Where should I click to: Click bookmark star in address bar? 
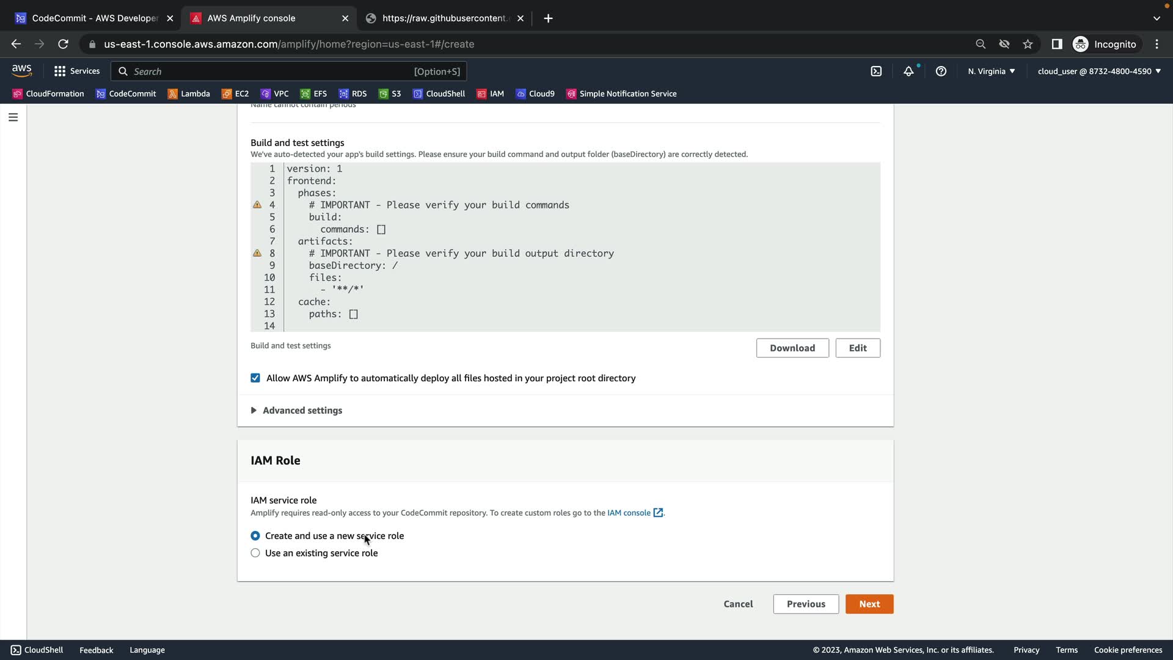(x=1028, y=44)
